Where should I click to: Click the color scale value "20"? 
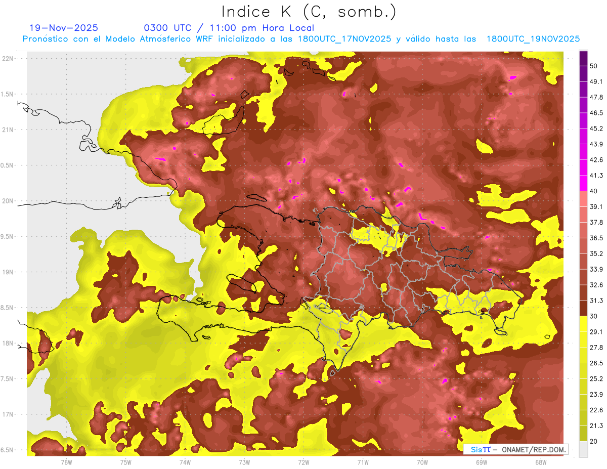point(594,441)
